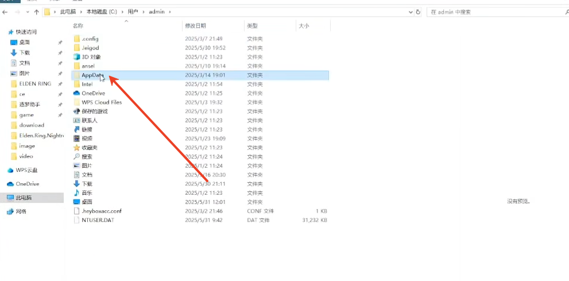The image size is (569, 281).
Task: Click the 在 admin 中搜索 search box
Action: pyautogui.click(x=494, y=11)
